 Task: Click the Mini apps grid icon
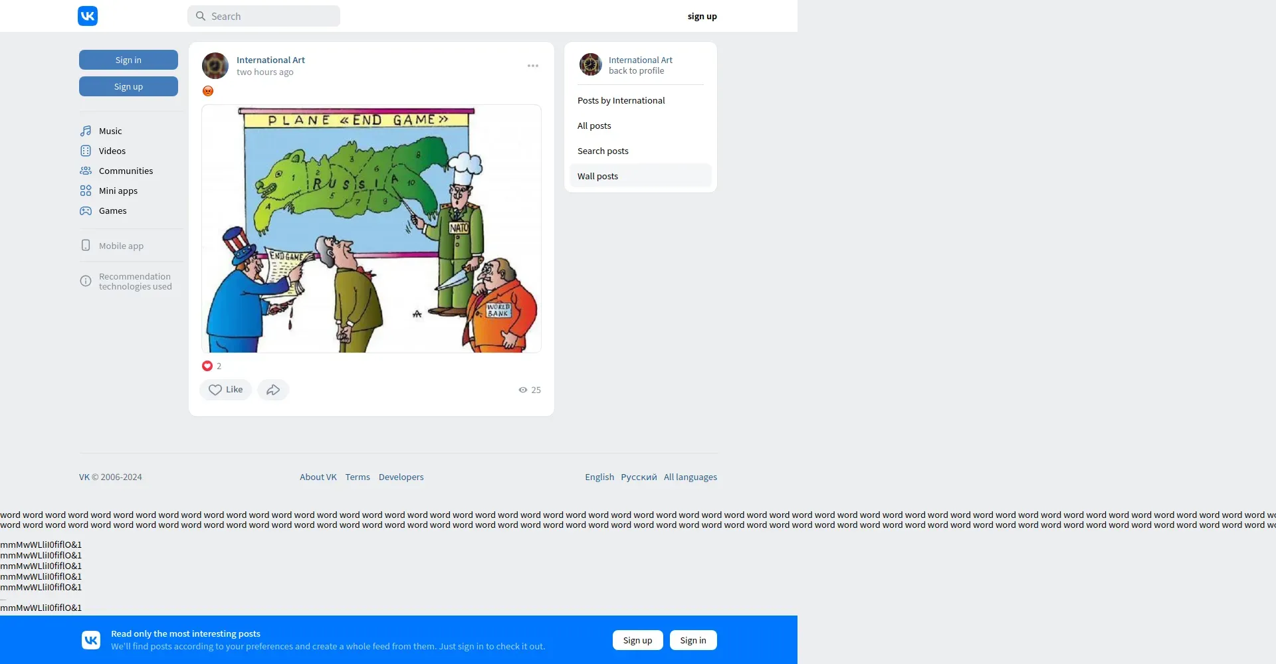[86, 191]
